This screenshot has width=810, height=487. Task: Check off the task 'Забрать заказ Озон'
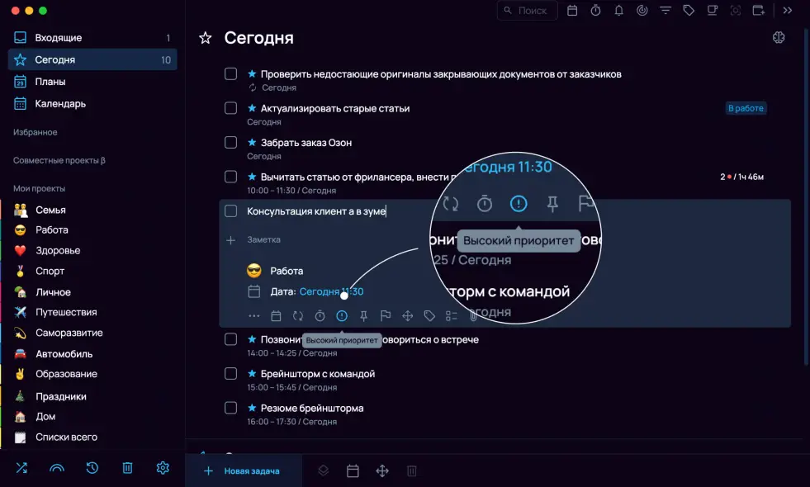click(230, 142)
